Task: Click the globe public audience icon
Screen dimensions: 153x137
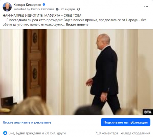Action: click(78, 9)
